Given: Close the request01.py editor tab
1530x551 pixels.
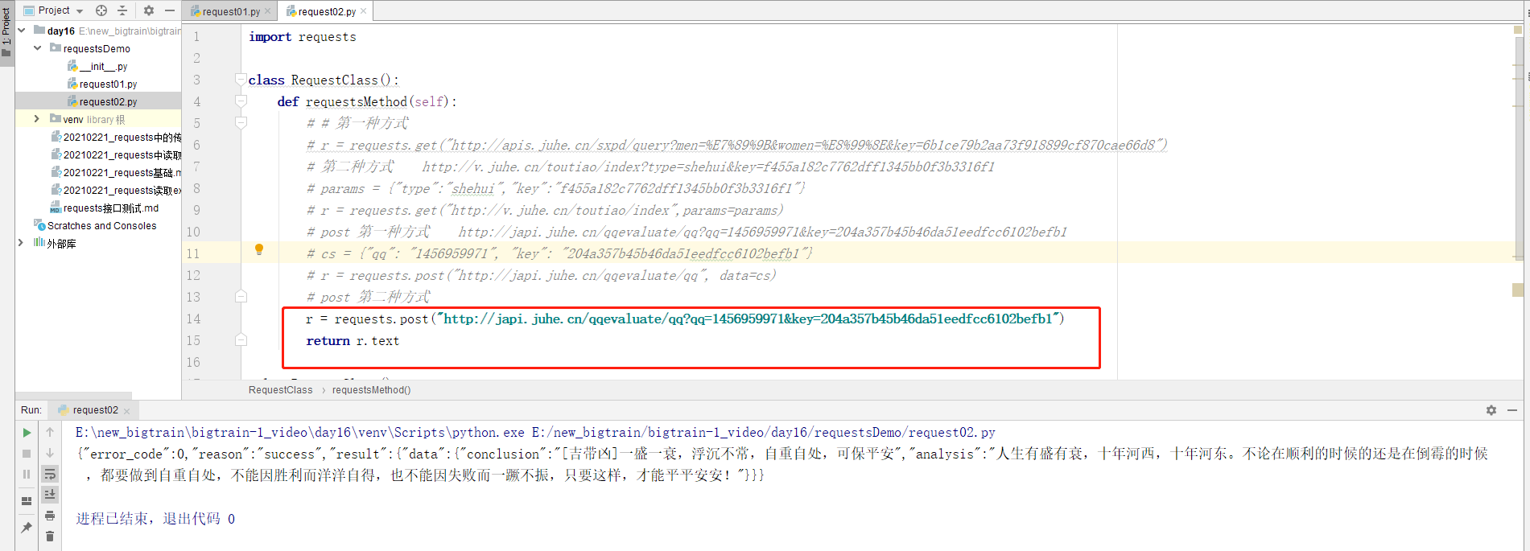Looking at the screenshot, I should pos(268,11).
